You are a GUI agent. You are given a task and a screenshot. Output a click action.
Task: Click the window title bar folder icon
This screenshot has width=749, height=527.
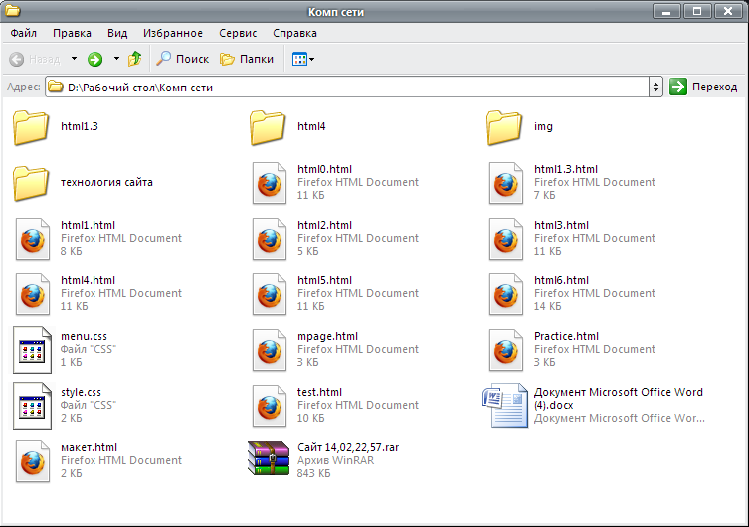[x=13, y=10]
